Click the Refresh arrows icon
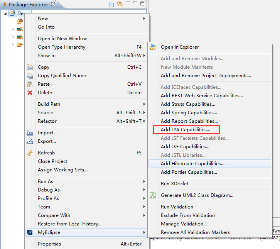The height and width of the screenshot is (249, 280). click(x=30, y=153)
